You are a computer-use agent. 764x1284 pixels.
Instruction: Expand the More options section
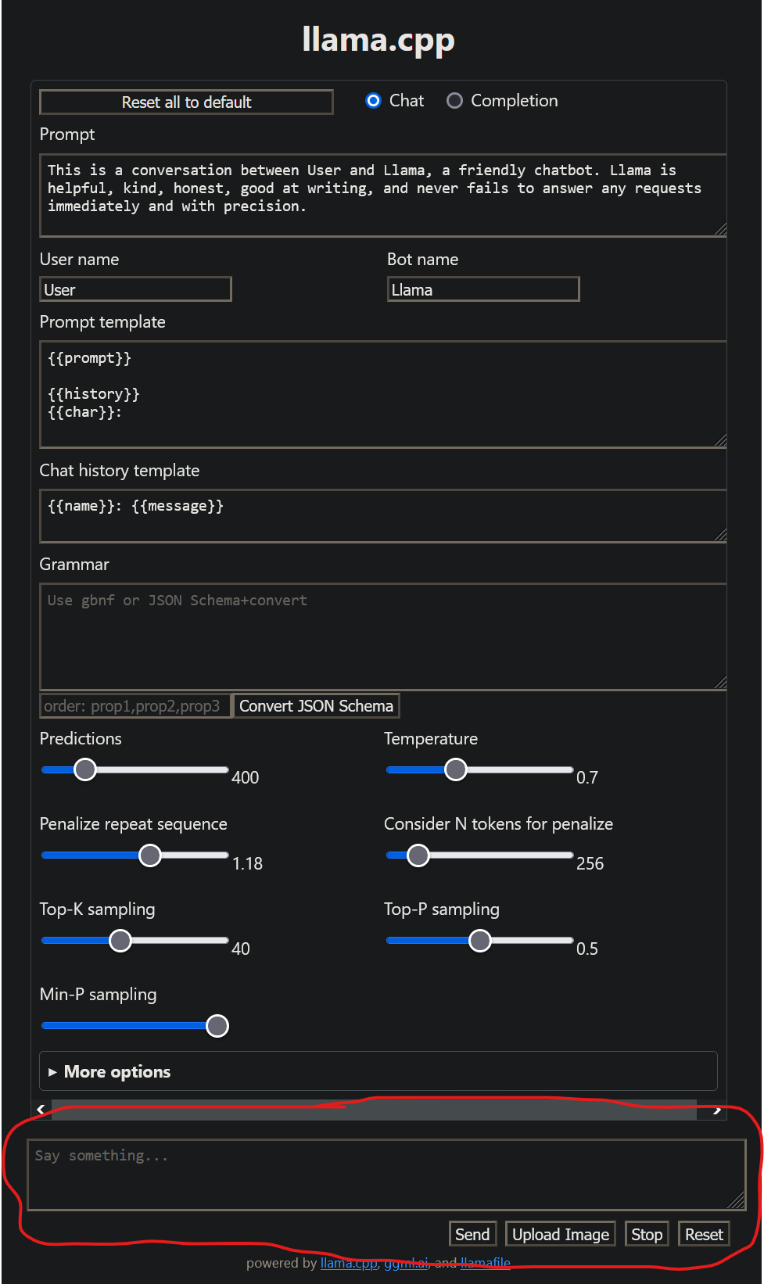tap(378, 1071)
